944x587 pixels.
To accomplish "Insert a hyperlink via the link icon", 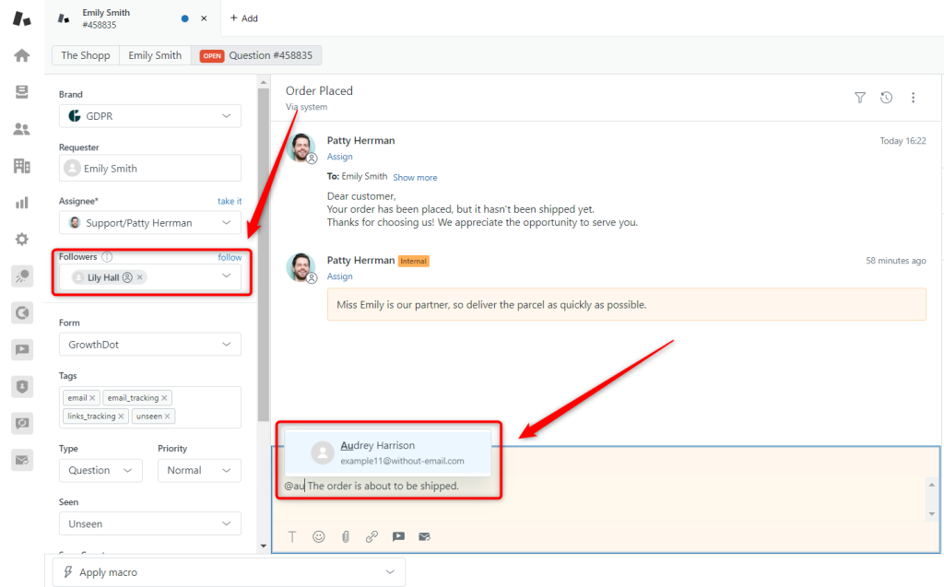I will [372, 536].
